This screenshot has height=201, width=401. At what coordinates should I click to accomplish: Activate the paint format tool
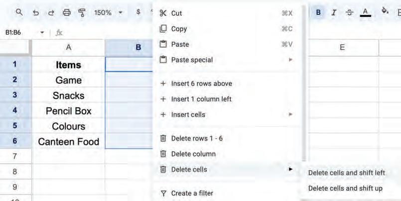82,12
